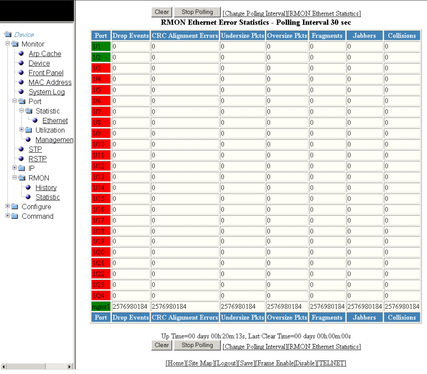Click the Configure folder icon

coord(15,206)
